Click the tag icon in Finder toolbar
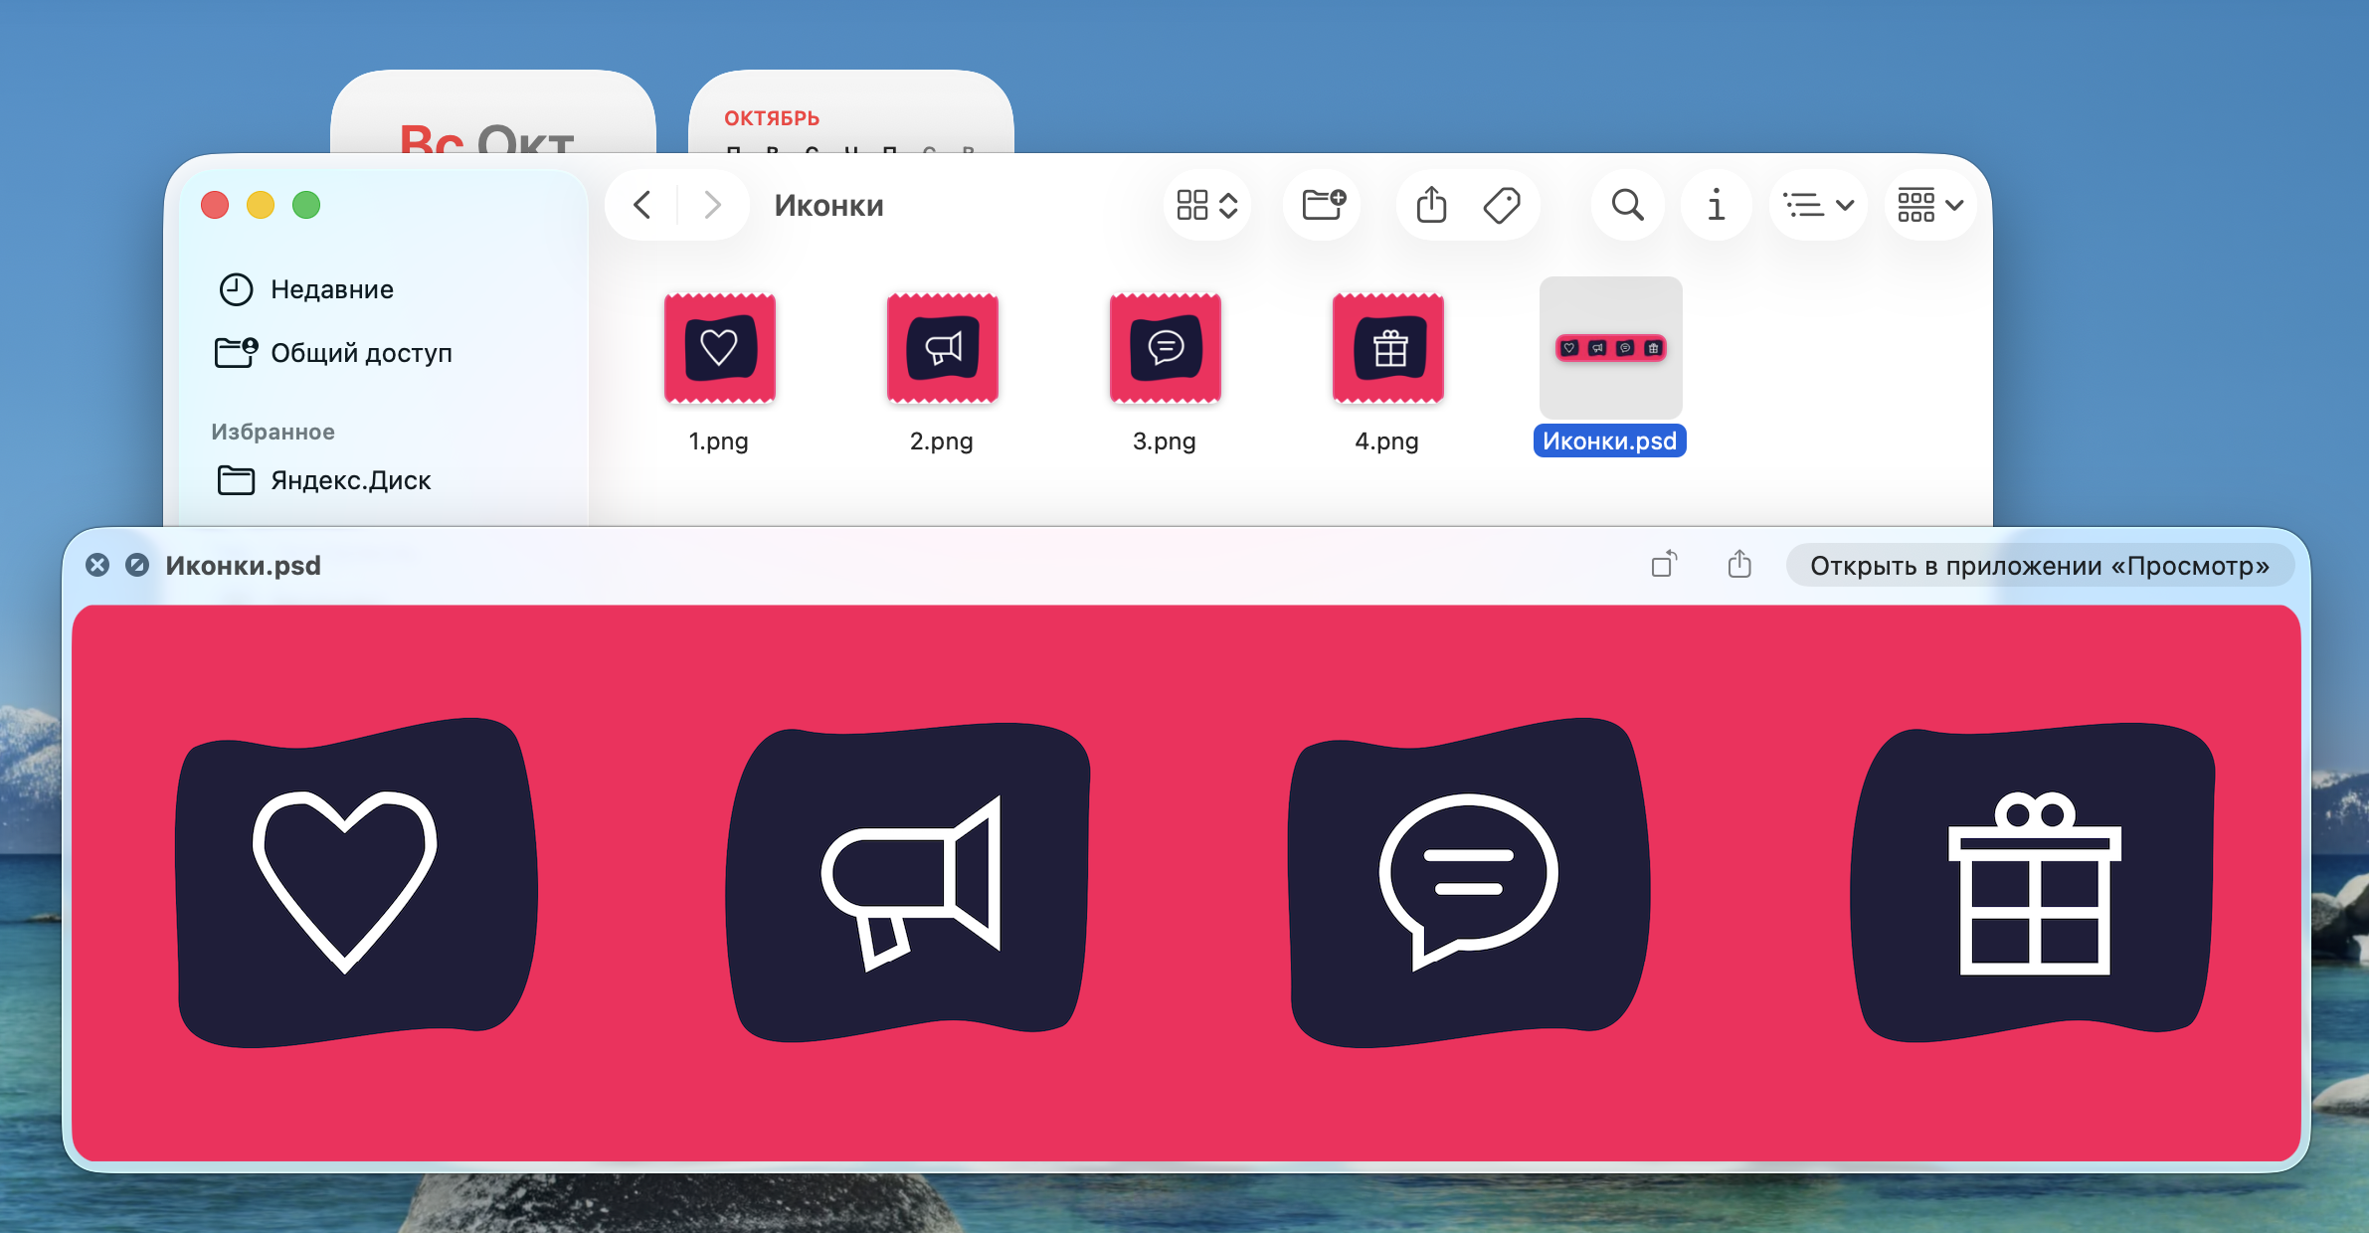The image size is (2369, 1233). coord(1502,206)
